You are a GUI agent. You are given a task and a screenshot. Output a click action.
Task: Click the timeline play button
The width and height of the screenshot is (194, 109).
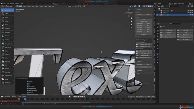(x=80, y=97)
